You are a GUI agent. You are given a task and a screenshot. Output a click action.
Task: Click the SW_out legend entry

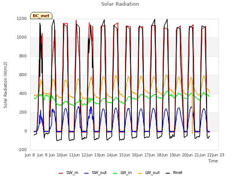(95, 173)
